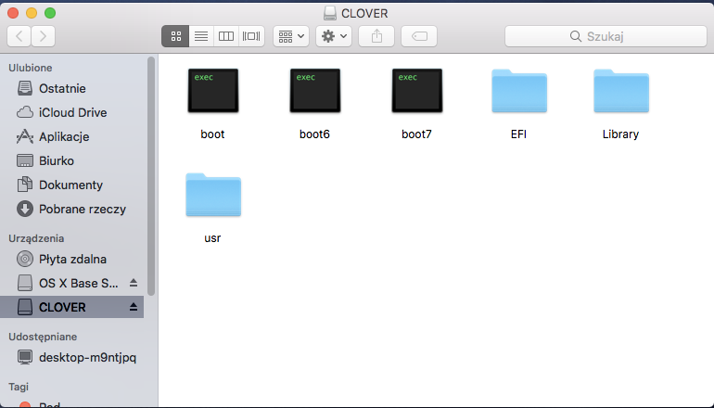Switch to icon view mode
The width and height of the screenshot is (714, 408).
pyautogui.click(x=175, y=36)
